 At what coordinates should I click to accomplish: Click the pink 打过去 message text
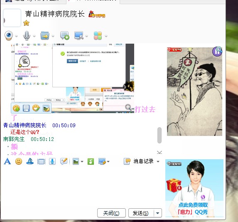tap(145, 109)
